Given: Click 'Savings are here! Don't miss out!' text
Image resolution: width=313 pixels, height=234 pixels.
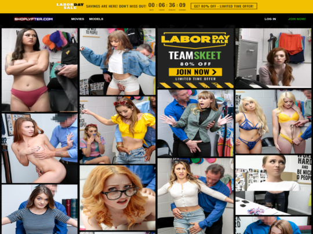Looking at the screenshot, I should (x=116, y=6).
